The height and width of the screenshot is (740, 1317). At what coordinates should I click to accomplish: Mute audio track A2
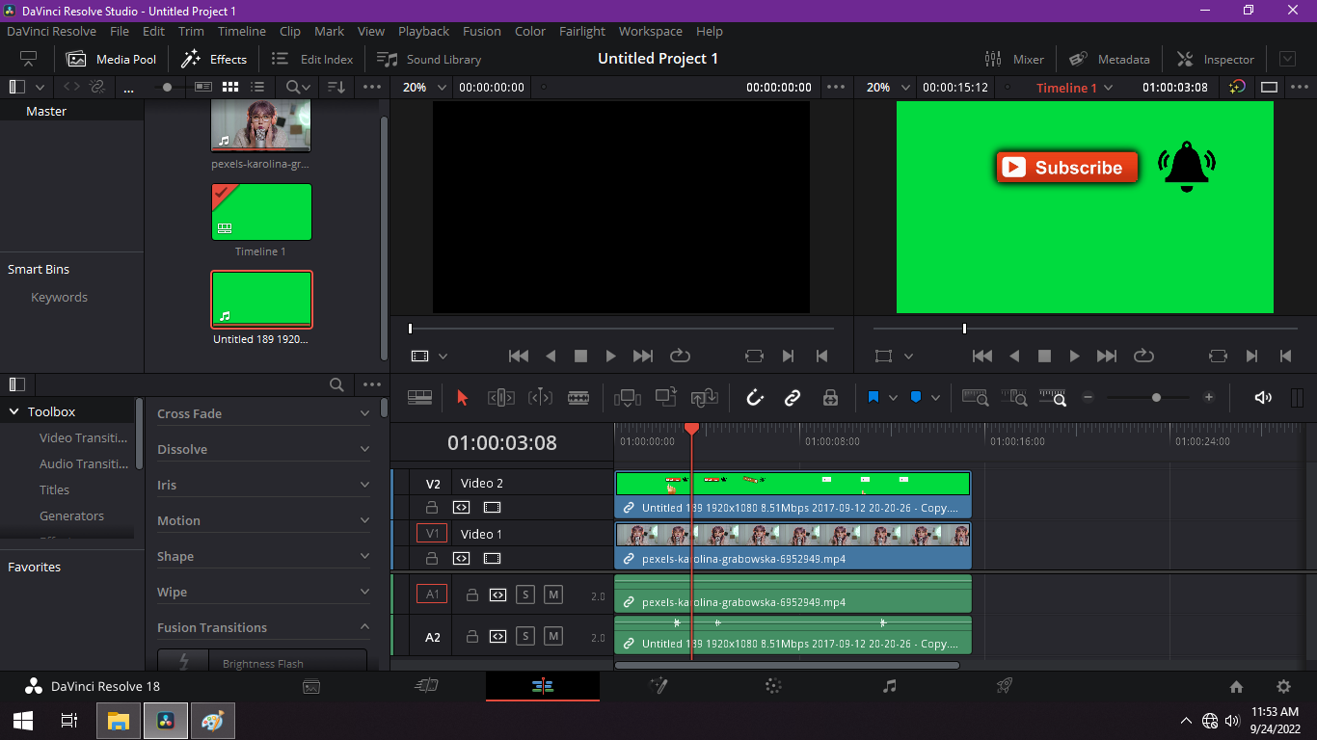553,636
